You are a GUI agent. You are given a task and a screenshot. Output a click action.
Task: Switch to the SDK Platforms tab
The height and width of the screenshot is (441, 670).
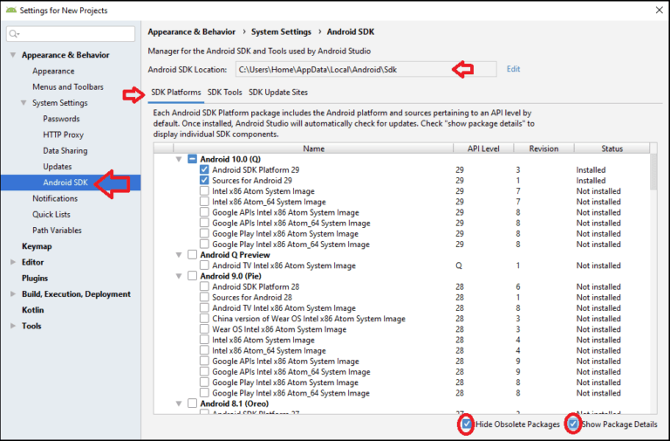tap(175, 93)
